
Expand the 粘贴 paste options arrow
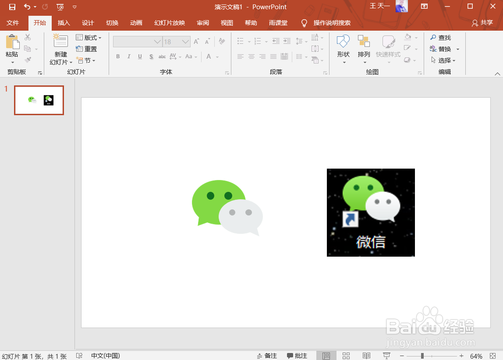(12, 62)
